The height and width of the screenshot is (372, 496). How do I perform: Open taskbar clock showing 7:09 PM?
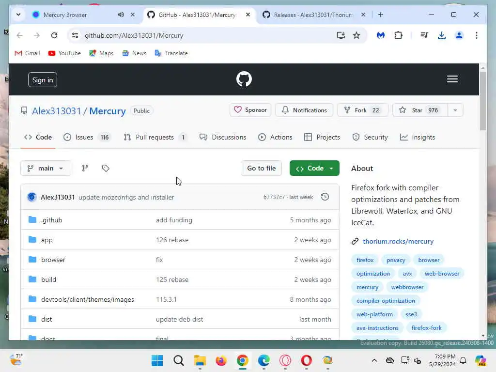tap(442, 360)
